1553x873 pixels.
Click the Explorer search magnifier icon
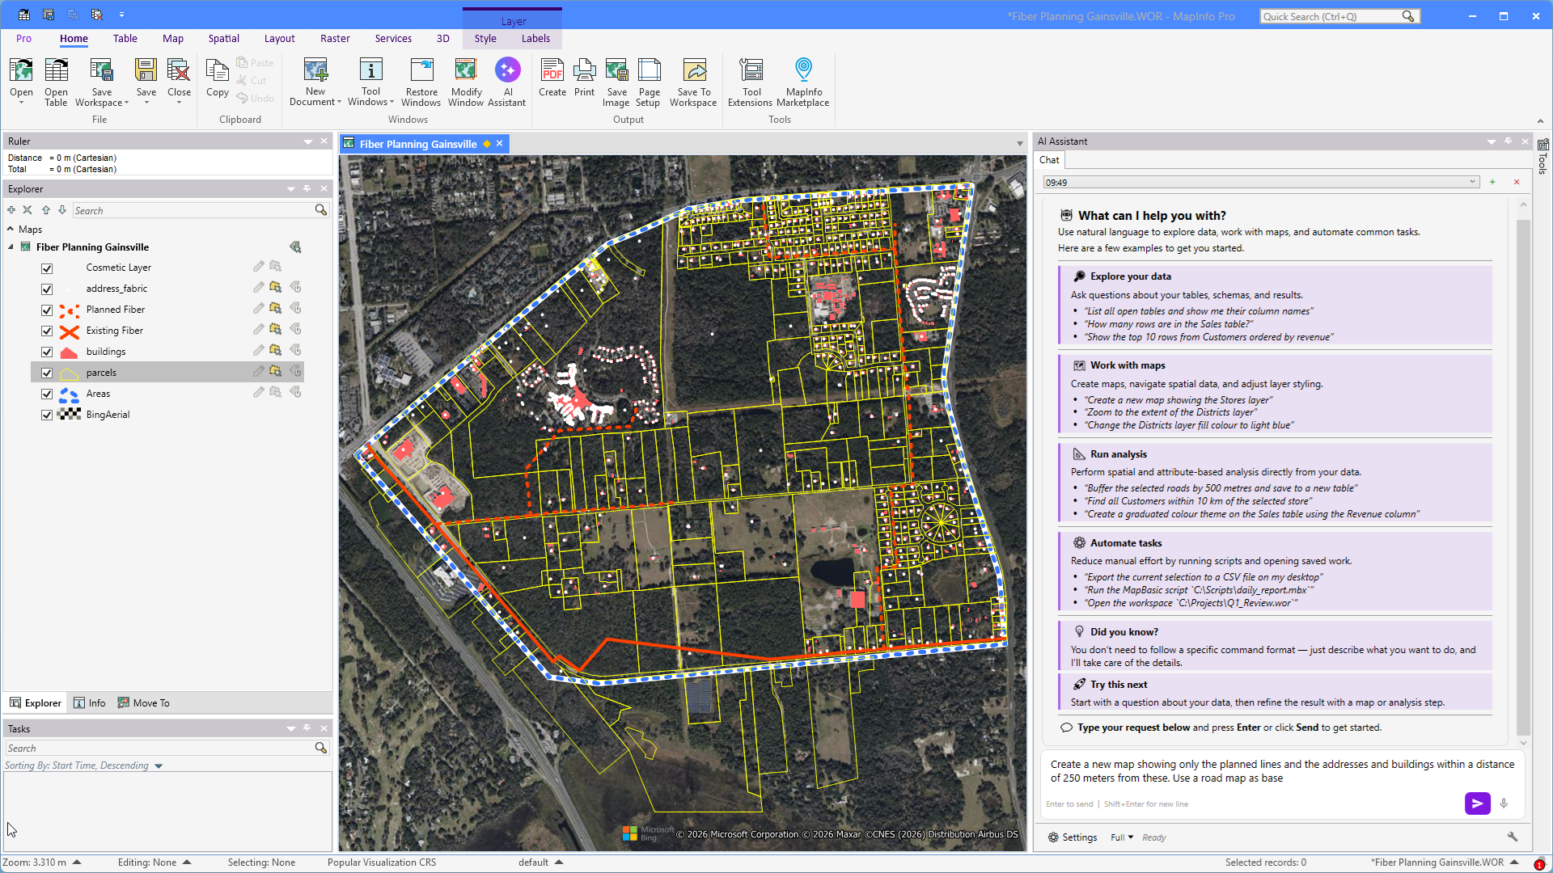(321, 210)
